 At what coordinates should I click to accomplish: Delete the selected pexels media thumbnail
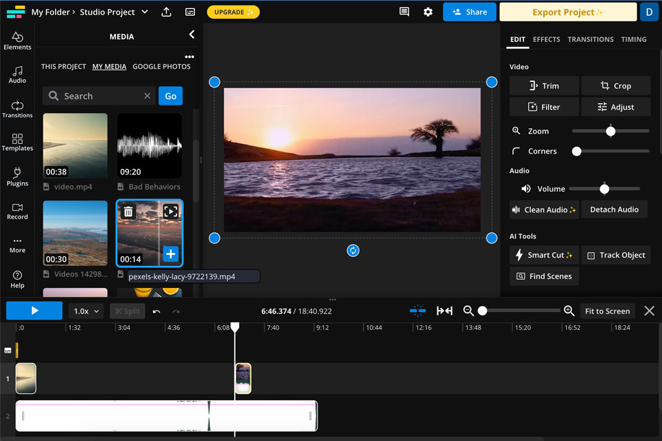[128, 212]
